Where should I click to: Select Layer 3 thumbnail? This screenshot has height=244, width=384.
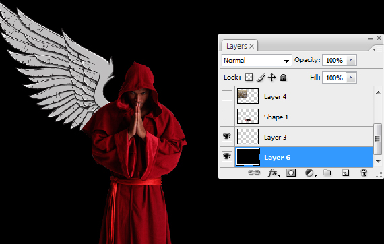click(x=248, y=136)
